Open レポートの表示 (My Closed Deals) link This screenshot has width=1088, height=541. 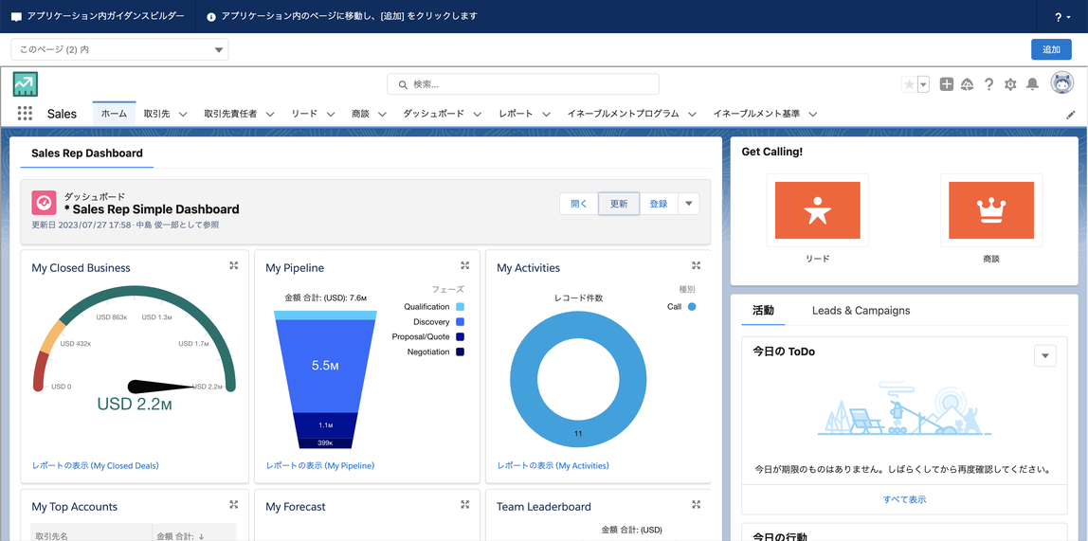(95, 465)
